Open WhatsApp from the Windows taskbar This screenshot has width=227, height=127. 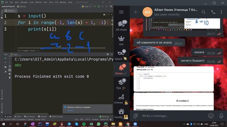click(x=99, y=124)
